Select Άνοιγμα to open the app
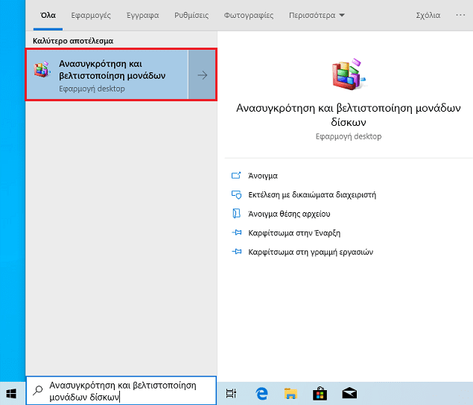The image size is (473, 405). tap(263, 176)
